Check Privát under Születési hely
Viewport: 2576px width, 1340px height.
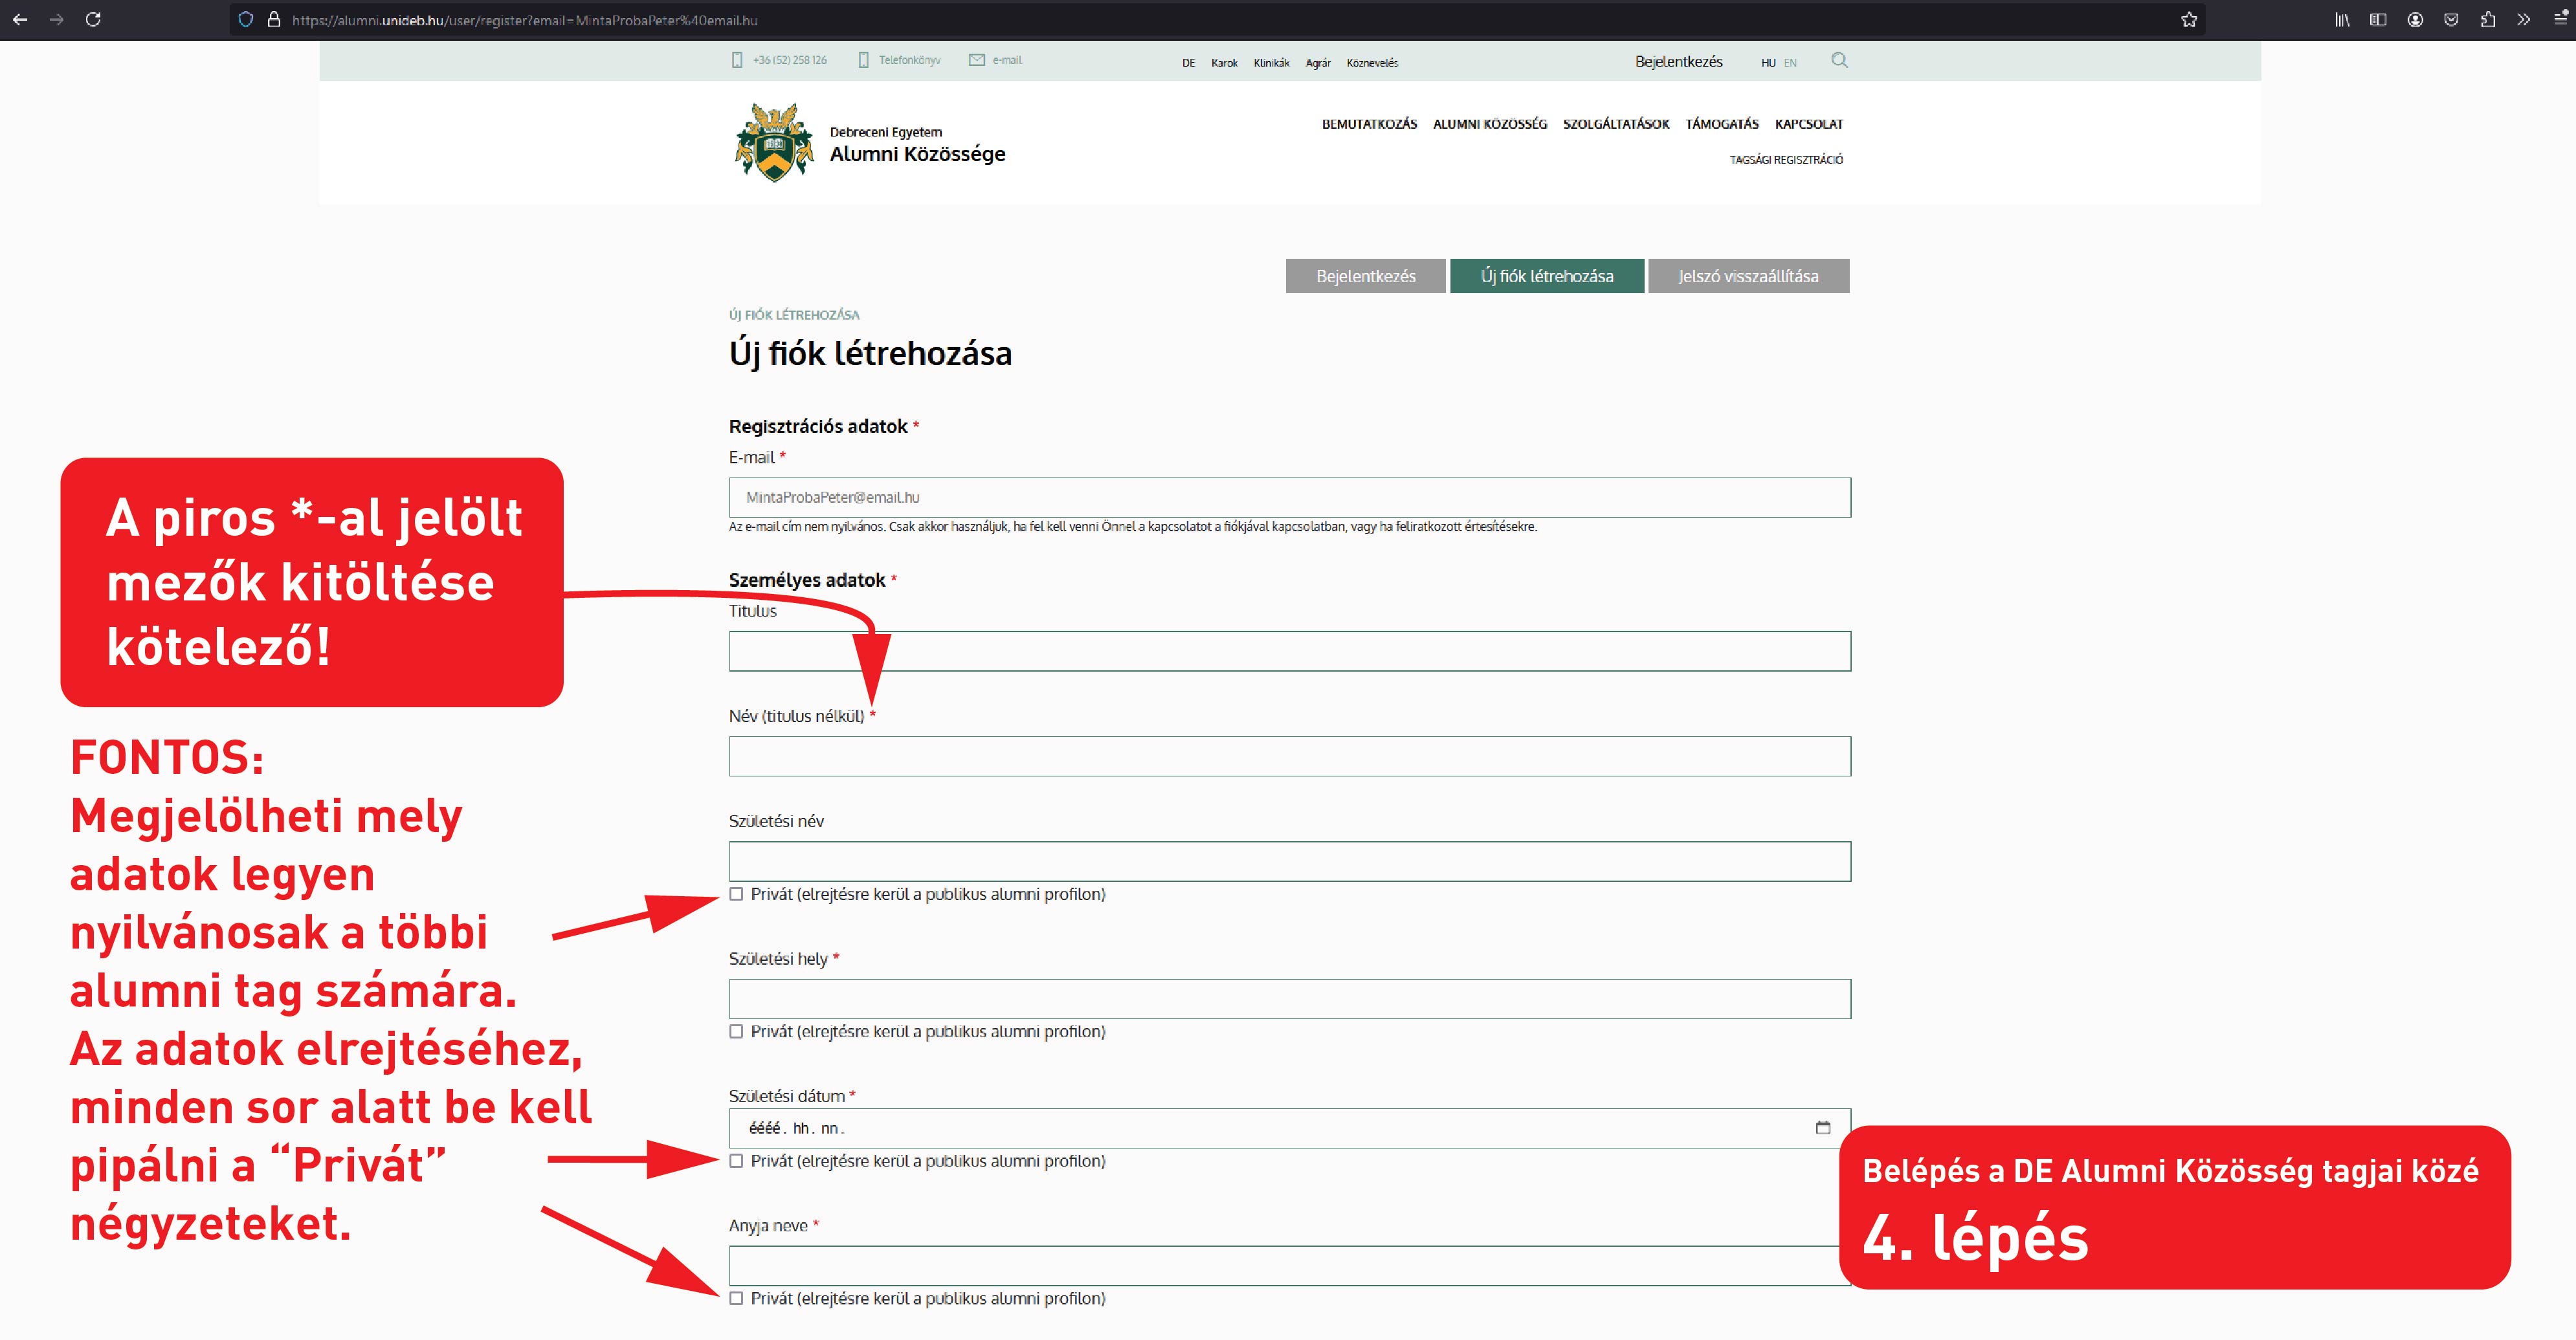(x=736, y=1031)
